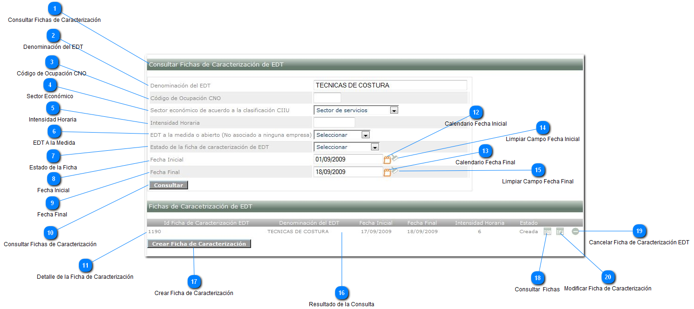Click the Consultar Fichas icon in row 1190
This screenshot has width=694, height=309.
pyautogui.click(x=547, y=231)
